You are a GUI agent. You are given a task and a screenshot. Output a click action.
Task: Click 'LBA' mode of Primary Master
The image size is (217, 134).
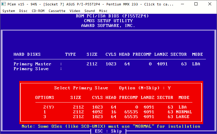coord(196,64)
